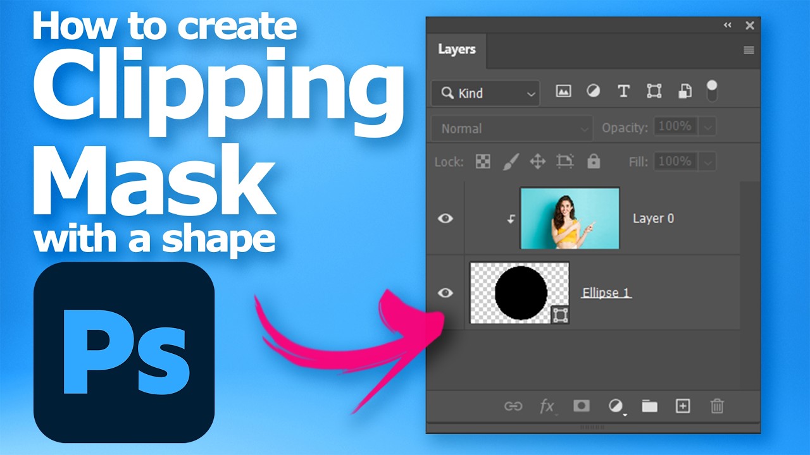Screen dimensions: 810x455
Task: Filter for smart objects
Action: click(x=685, y=92)
